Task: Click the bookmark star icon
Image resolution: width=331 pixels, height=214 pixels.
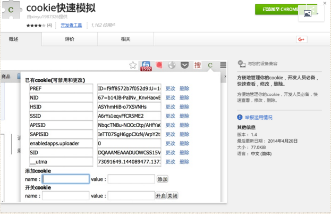Action: [133, 65]
